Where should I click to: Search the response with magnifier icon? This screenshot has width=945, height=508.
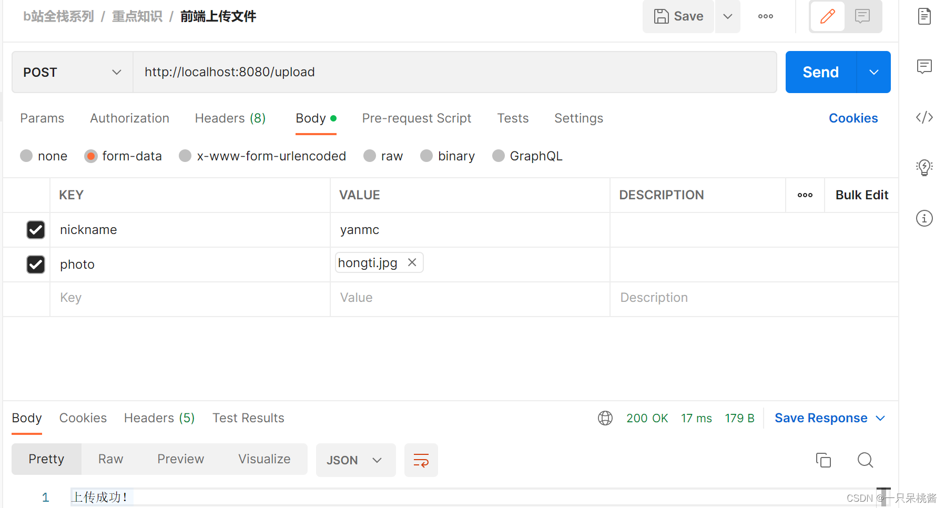point(865,460)
